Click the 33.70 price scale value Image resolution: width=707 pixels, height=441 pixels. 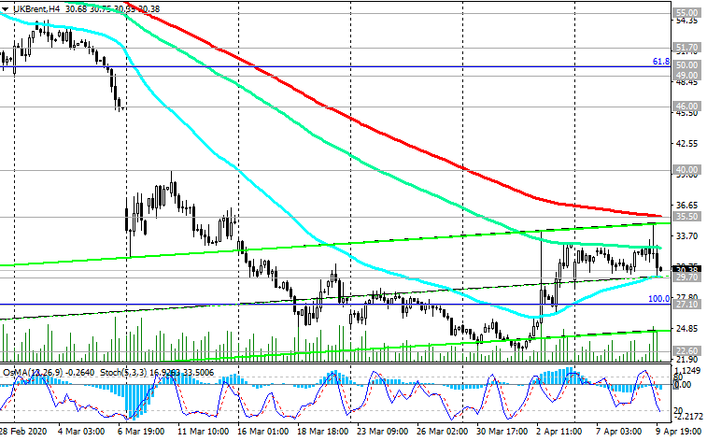tap(686, 235)
